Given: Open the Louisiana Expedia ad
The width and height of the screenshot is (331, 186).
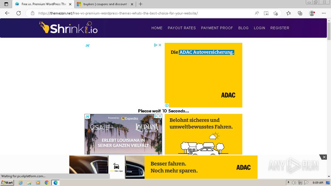Looking at the screenshot, I should 123,134.
